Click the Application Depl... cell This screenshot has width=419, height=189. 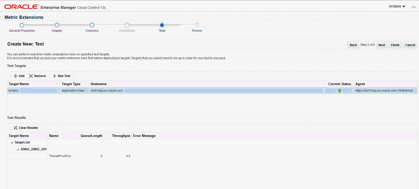(x=75, y=91)
